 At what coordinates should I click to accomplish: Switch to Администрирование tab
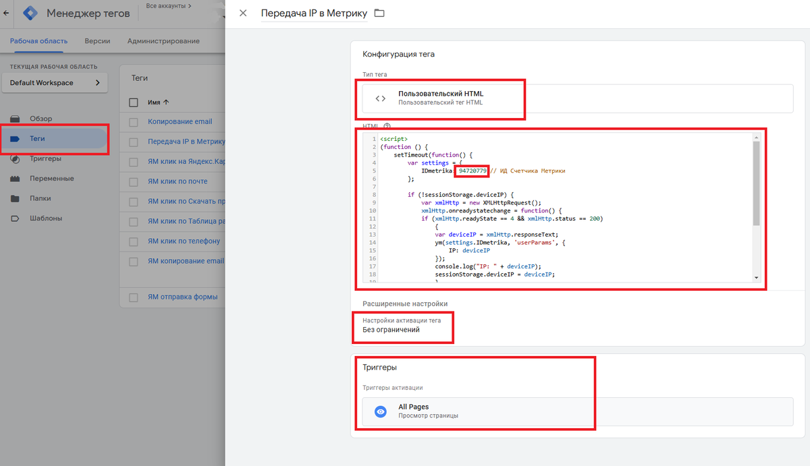pos(163,40)
